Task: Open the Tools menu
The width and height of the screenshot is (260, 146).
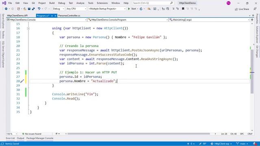Action: 91,3
